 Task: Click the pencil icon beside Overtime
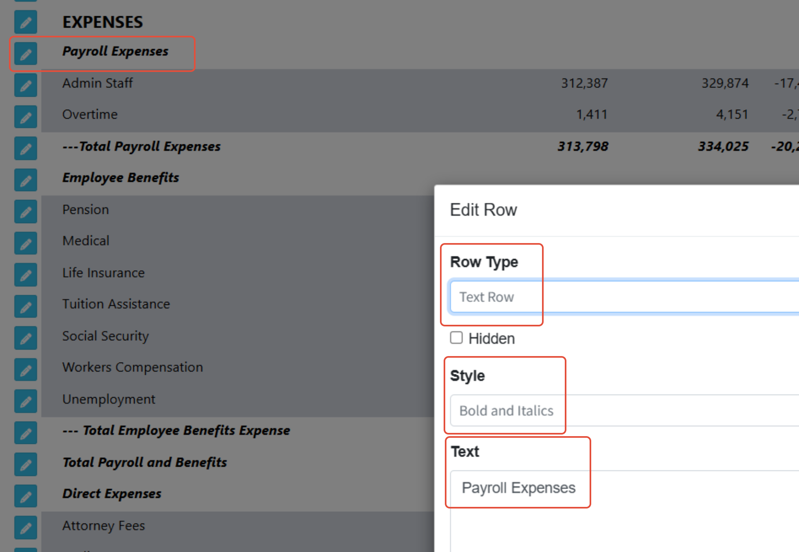pyautogui.click(x=26, y=117)
